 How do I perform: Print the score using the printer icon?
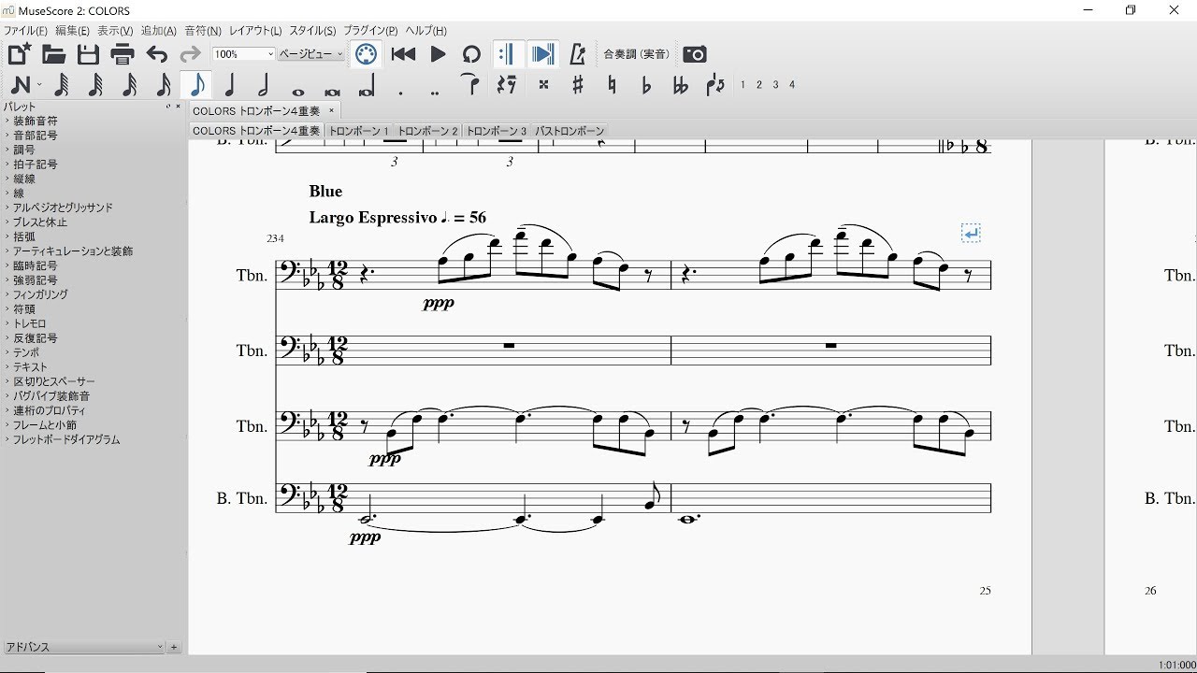click(x=123, y=54)
